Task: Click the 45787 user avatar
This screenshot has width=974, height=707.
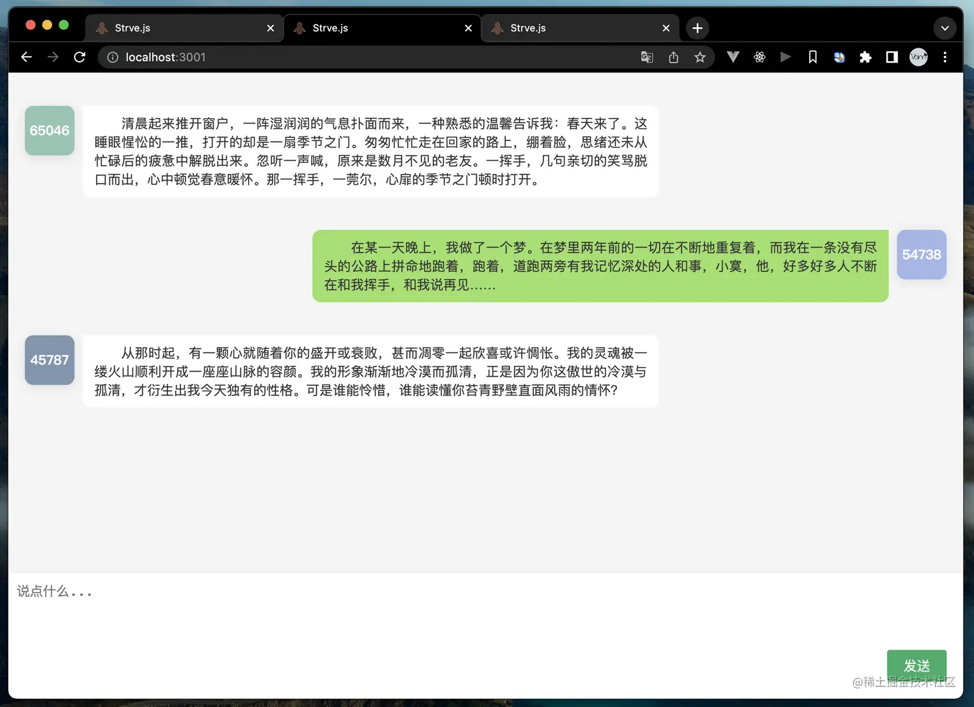Action: coord(50,361)
